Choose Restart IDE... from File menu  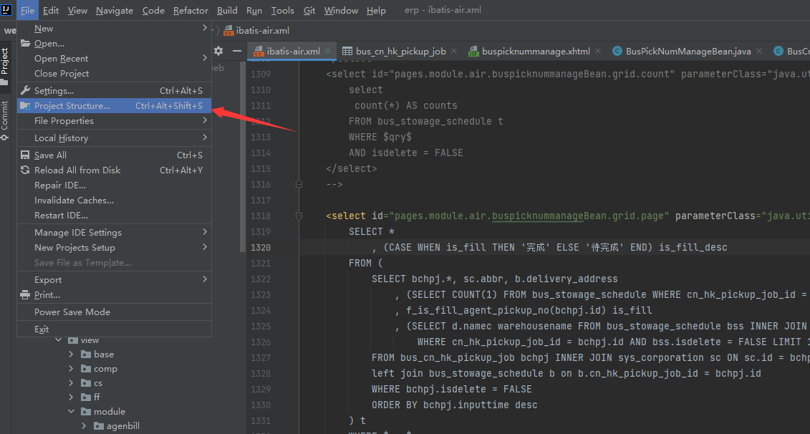114,215
